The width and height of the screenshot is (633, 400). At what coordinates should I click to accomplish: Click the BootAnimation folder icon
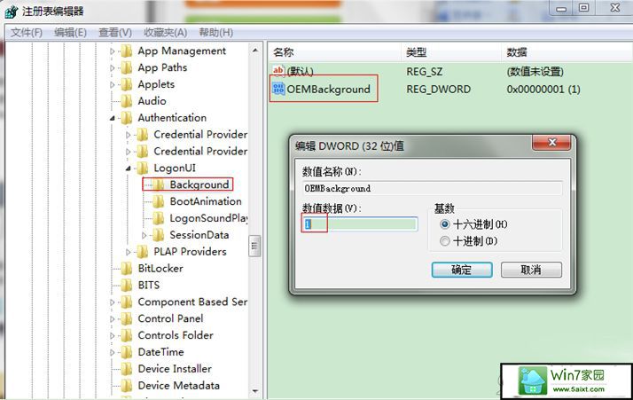[x=158, y=201]
